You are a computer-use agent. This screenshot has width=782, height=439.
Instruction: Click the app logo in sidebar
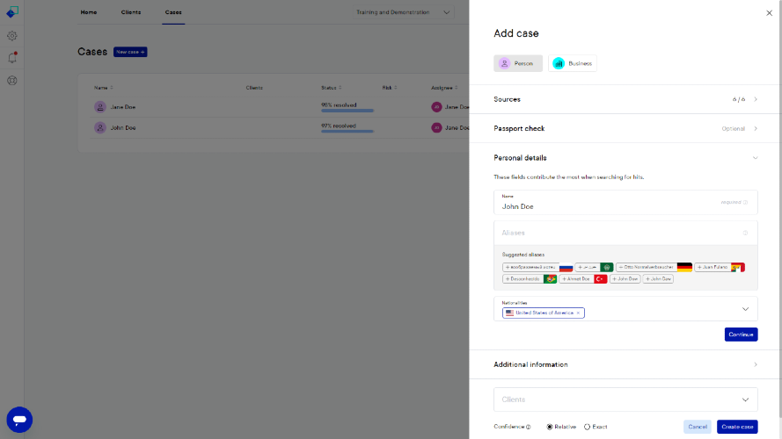(12, 12)
